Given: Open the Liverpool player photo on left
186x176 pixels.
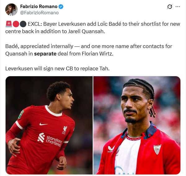Looking at the screenshot, I should [49, 125].
